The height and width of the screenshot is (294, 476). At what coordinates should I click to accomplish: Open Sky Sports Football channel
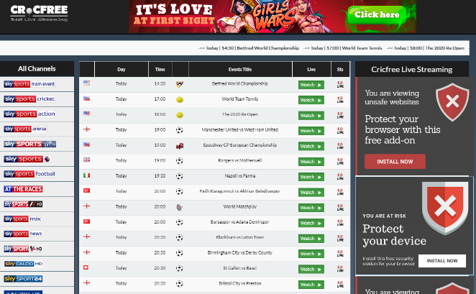coord(29,174)
